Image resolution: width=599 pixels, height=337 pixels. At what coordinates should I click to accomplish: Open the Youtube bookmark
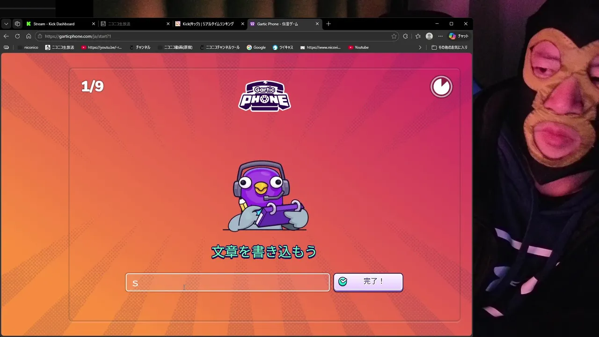point(358,47)
